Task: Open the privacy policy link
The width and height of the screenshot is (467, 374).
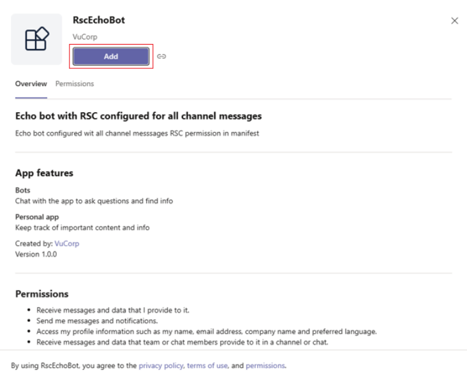Action: pos(161,366)
